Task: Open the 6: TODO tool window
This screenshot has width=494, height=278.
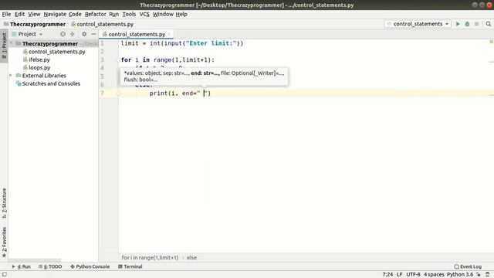Action: click(x=49, y=266)
